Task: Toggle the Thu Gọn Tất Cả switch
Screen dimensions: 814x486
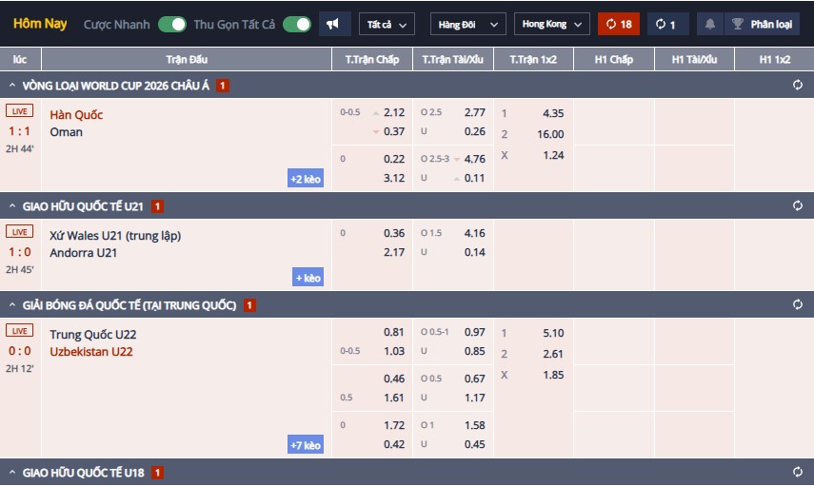Action: pos(296,24)
